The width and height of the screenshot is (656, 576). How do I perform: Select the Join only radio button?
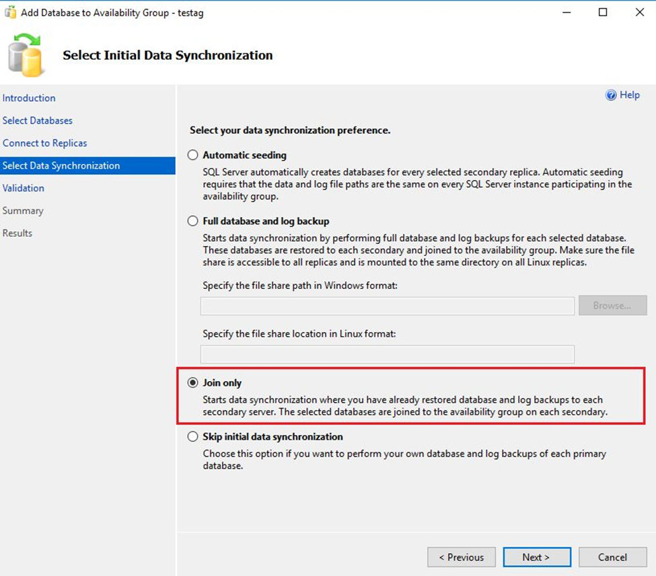point(193,383)
